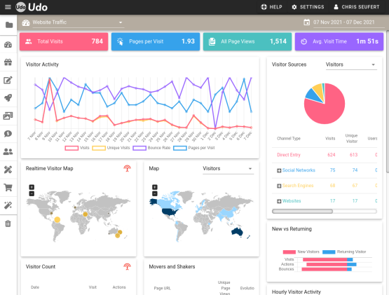Click the Direct Entry visits value 624
389x295 pixels.
[x=332, y=155]
